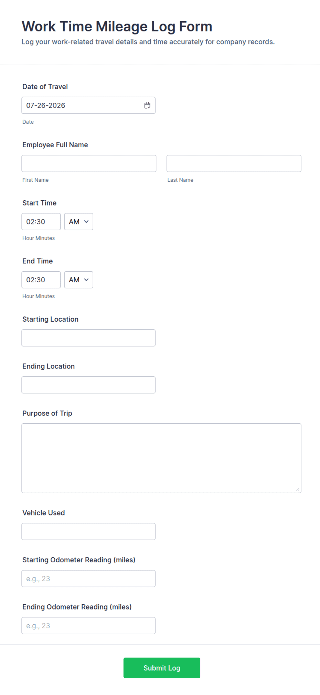The image size is (320, 695).
Task: Select the Ending Location field
Action: [88, 385]
